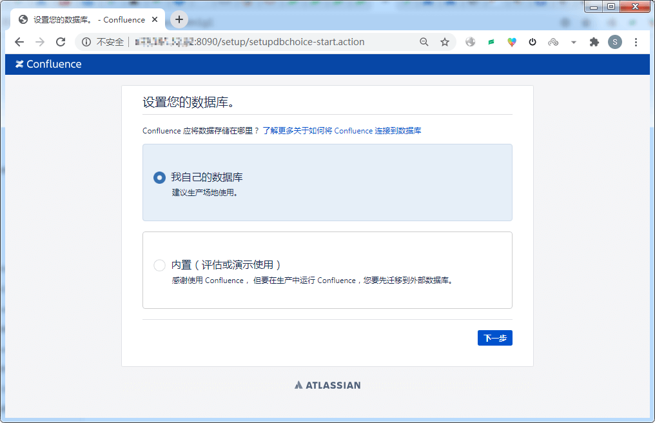Select the '设置您的数据库。- Confluence' tab
Screen dimensions: 655x423
click(x=87, y=19)
